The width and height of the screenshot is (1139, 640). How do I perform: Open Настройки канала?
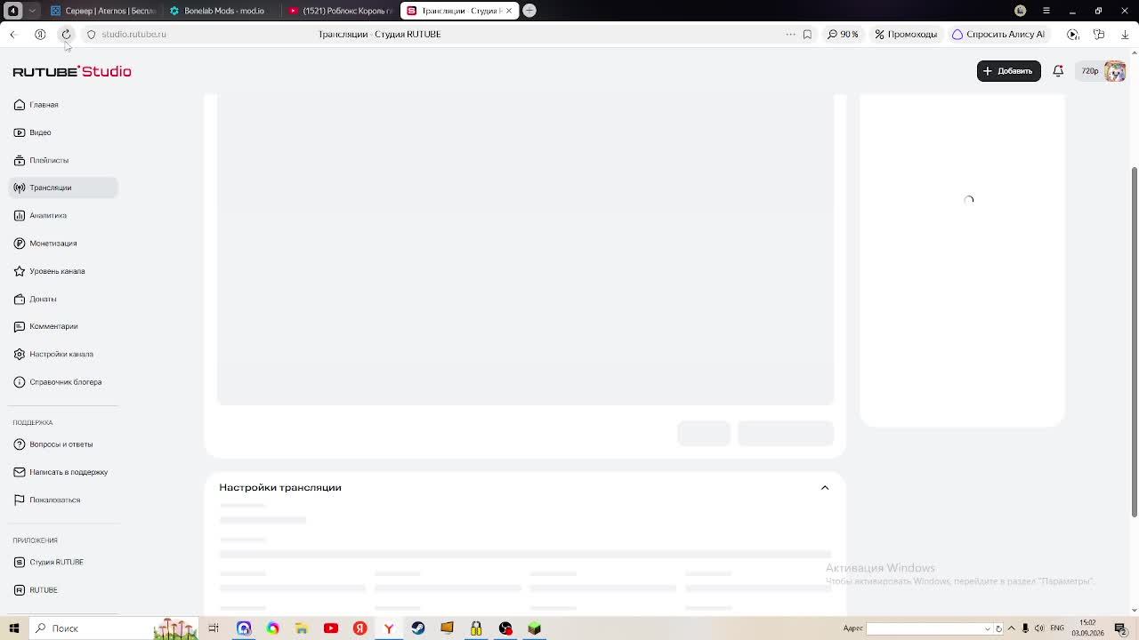coord(53,354)
